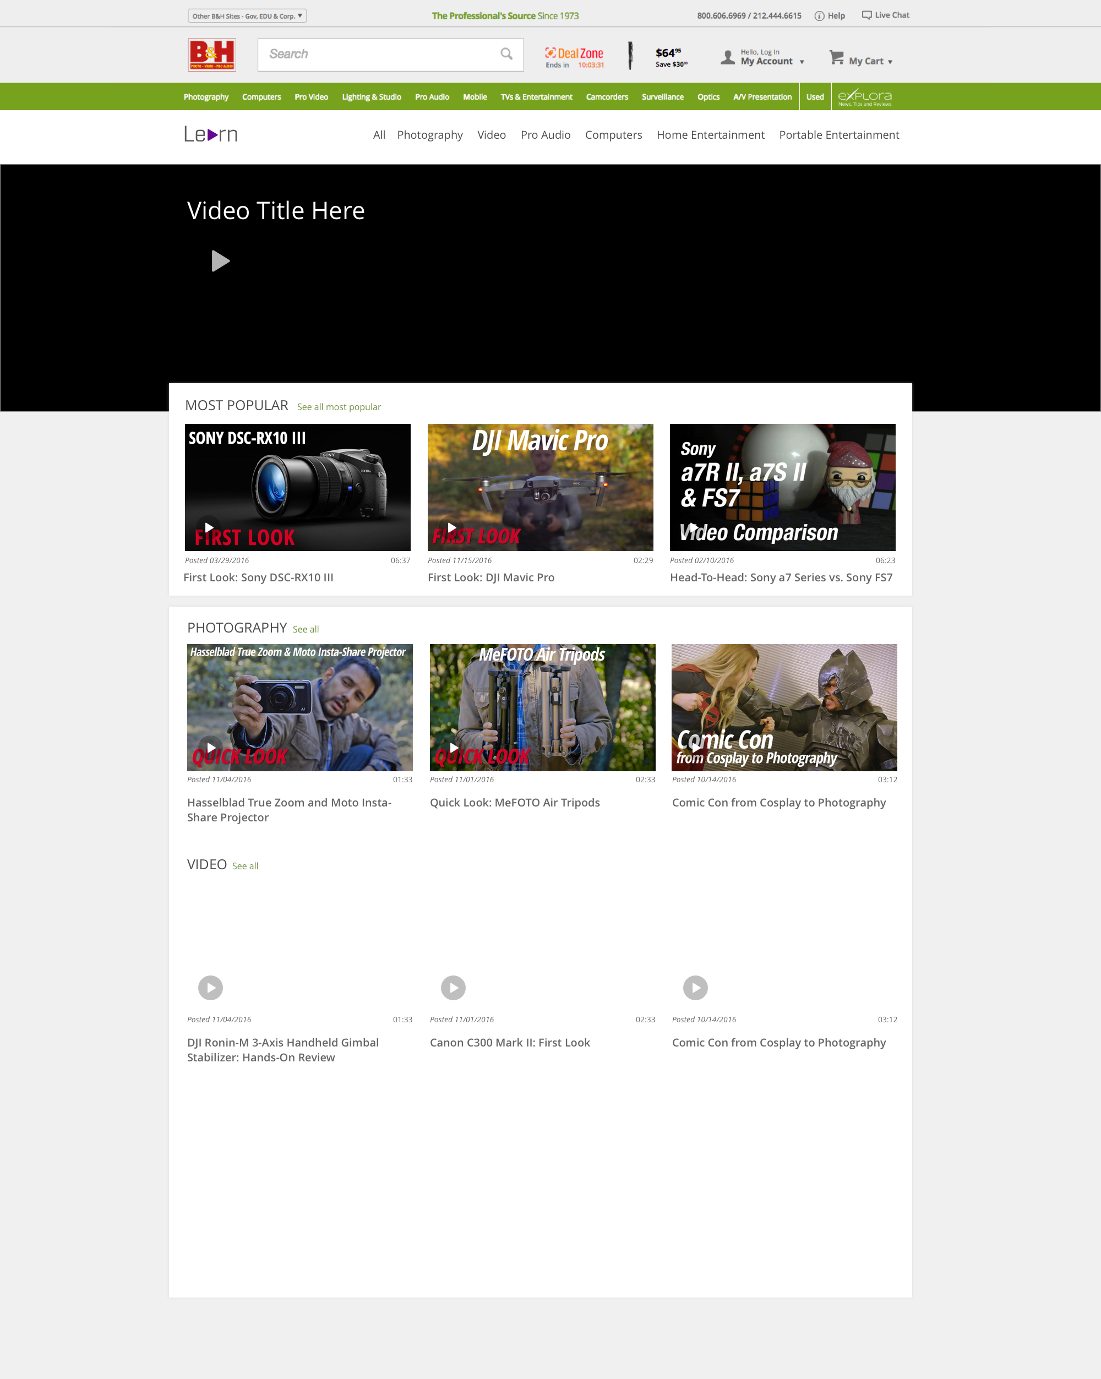The image size is (1101, 1379).
Task: Select the Video tab in Learn navigation
Action: point(492,135)
